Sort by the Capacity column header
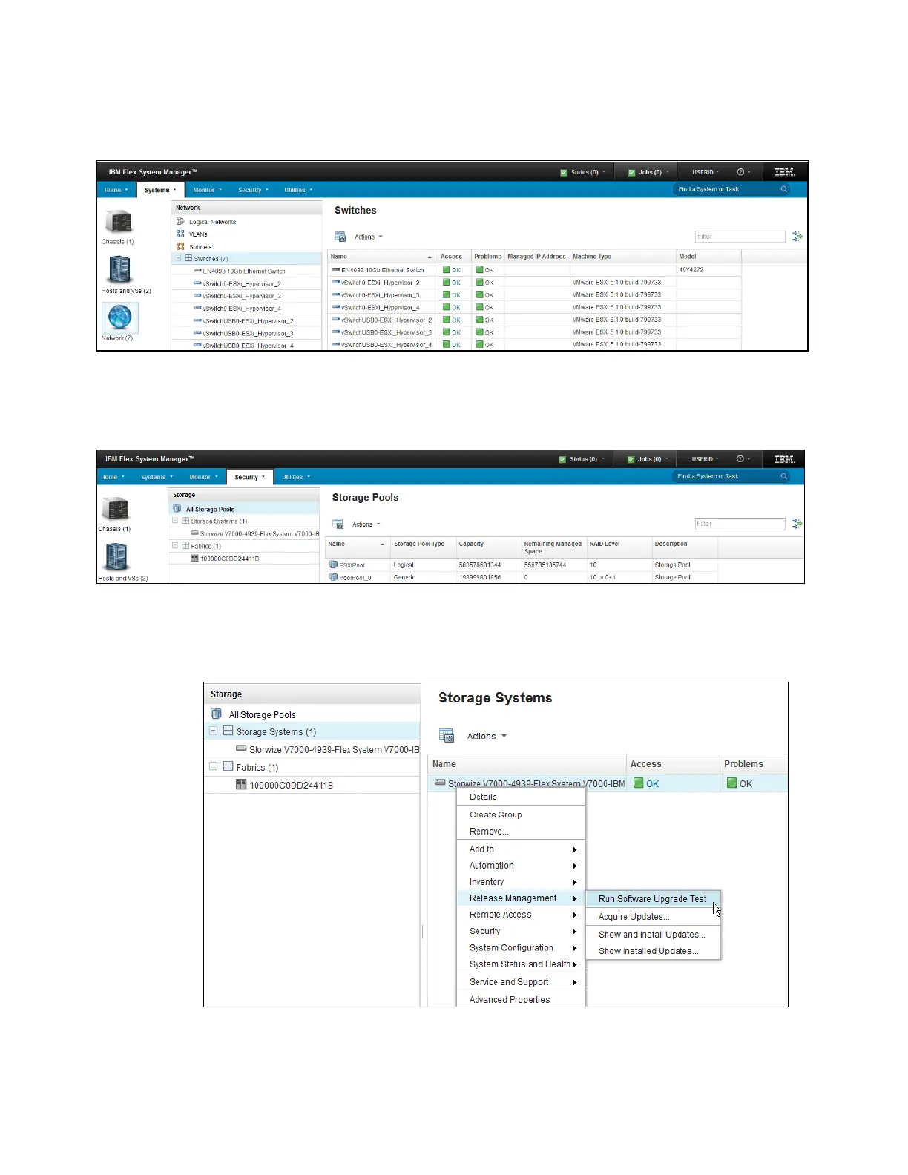This screenshot has height=1175, width=908. click(x=489, y=547)
